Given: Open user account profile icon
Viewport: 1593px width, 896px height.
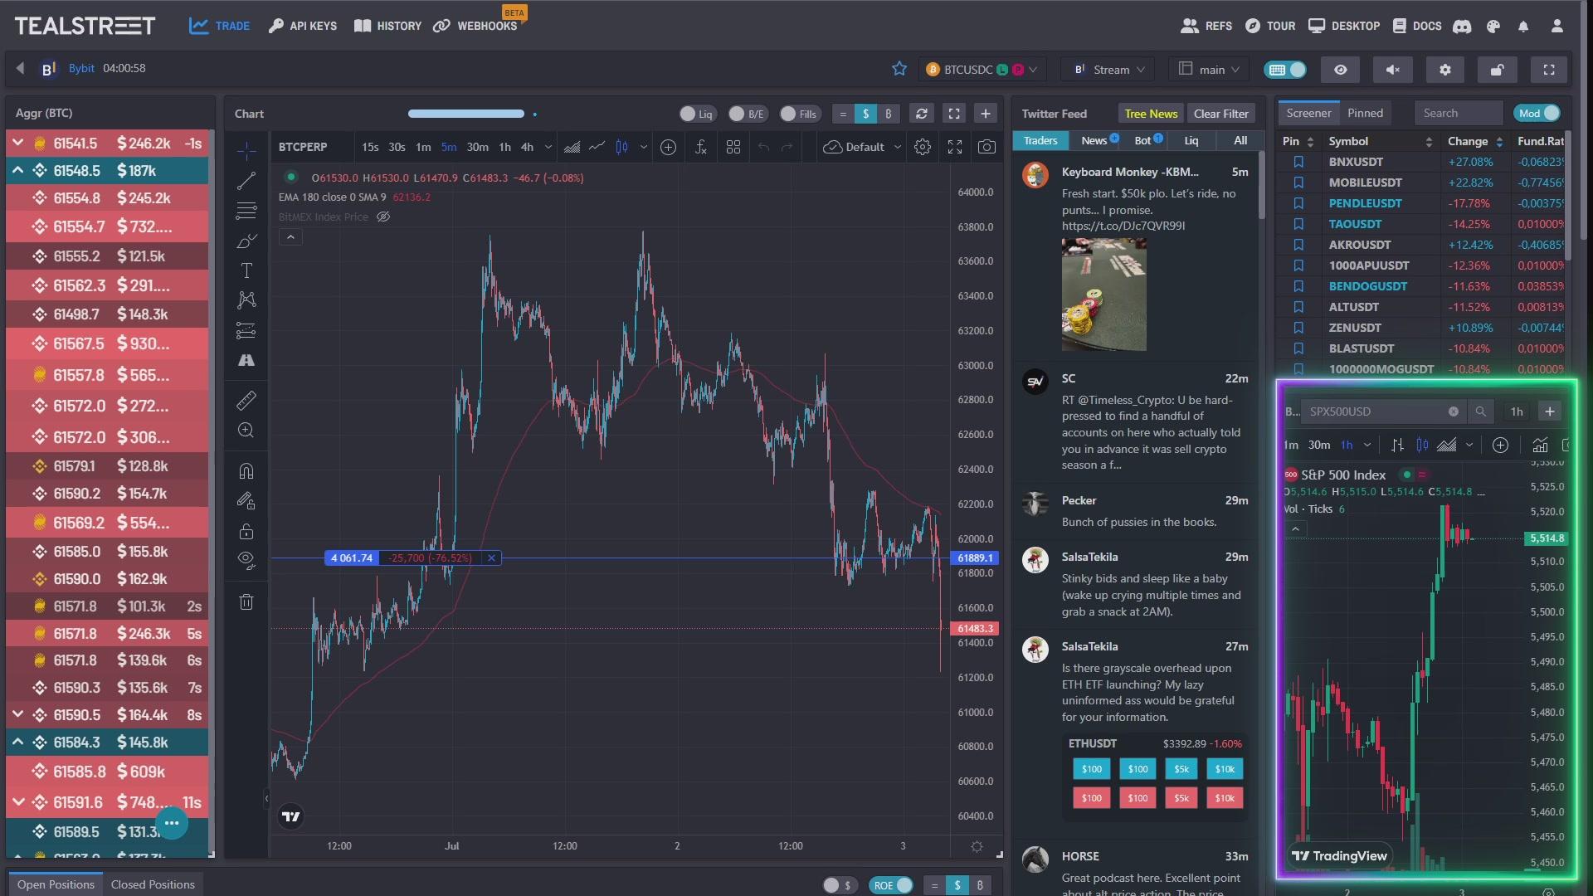Looking at the screenshot, I should click(1557, 26).
